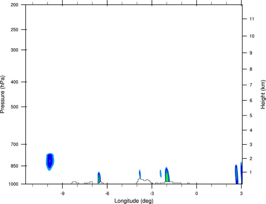Click the 9 km height label
266x204 pixels.
(x=251, y=53)
